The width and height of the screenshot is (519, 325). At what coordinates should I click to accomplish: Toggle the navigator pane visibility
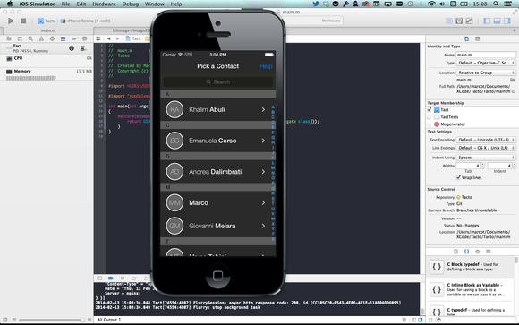pos(487,21)
